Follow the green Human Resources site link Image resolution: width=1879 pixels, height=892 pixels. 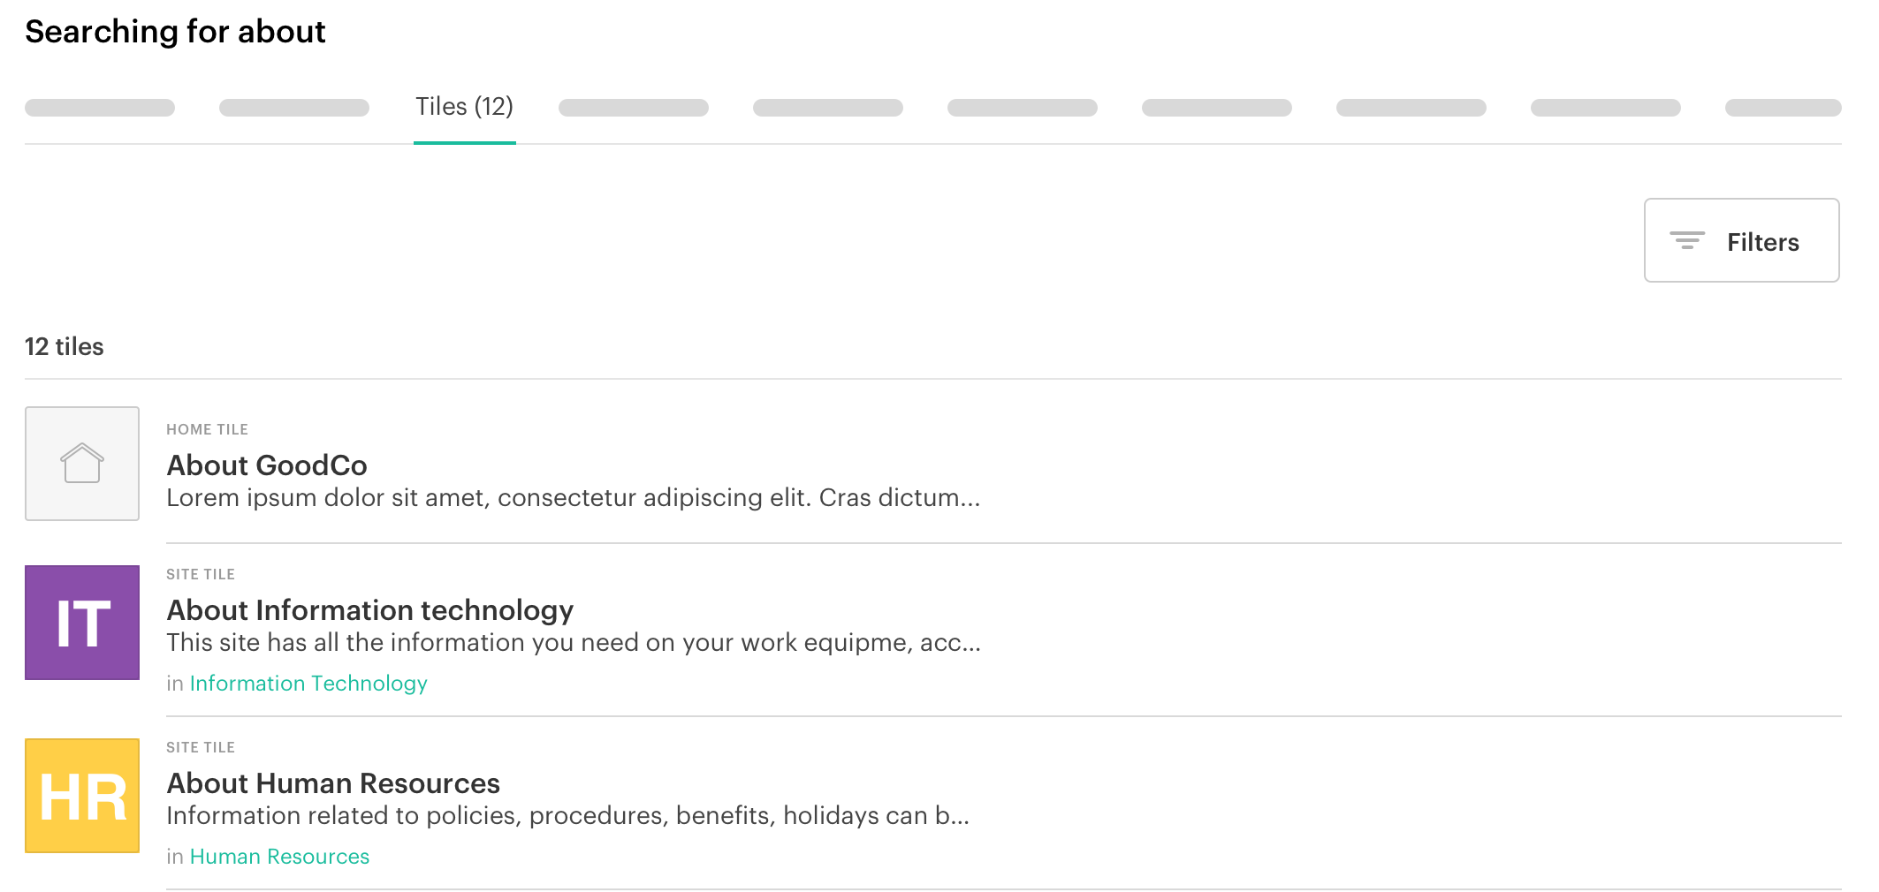[x=279, y=857]
